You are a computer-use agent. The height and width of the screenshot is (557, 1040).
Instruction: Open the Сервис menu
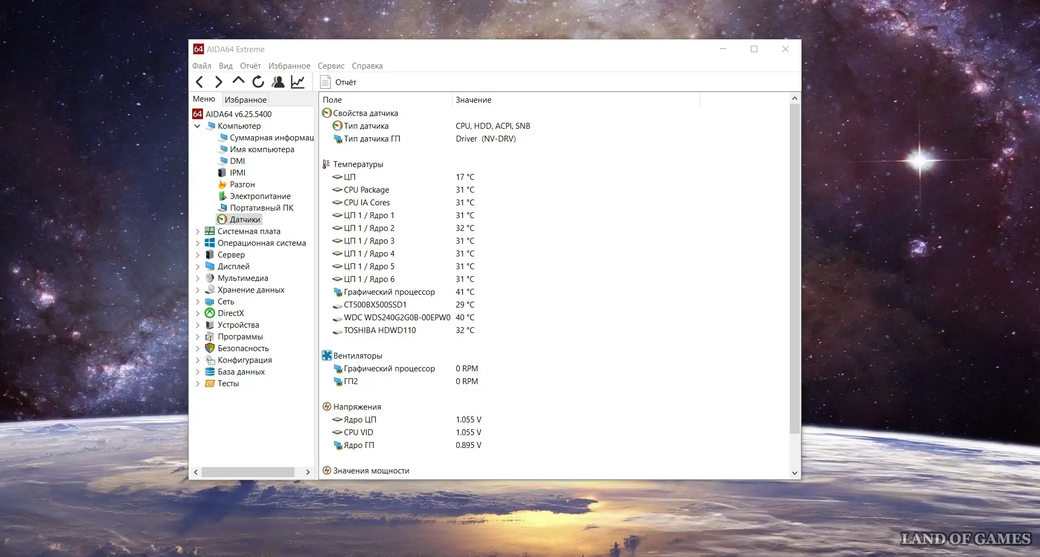point(331,66)
